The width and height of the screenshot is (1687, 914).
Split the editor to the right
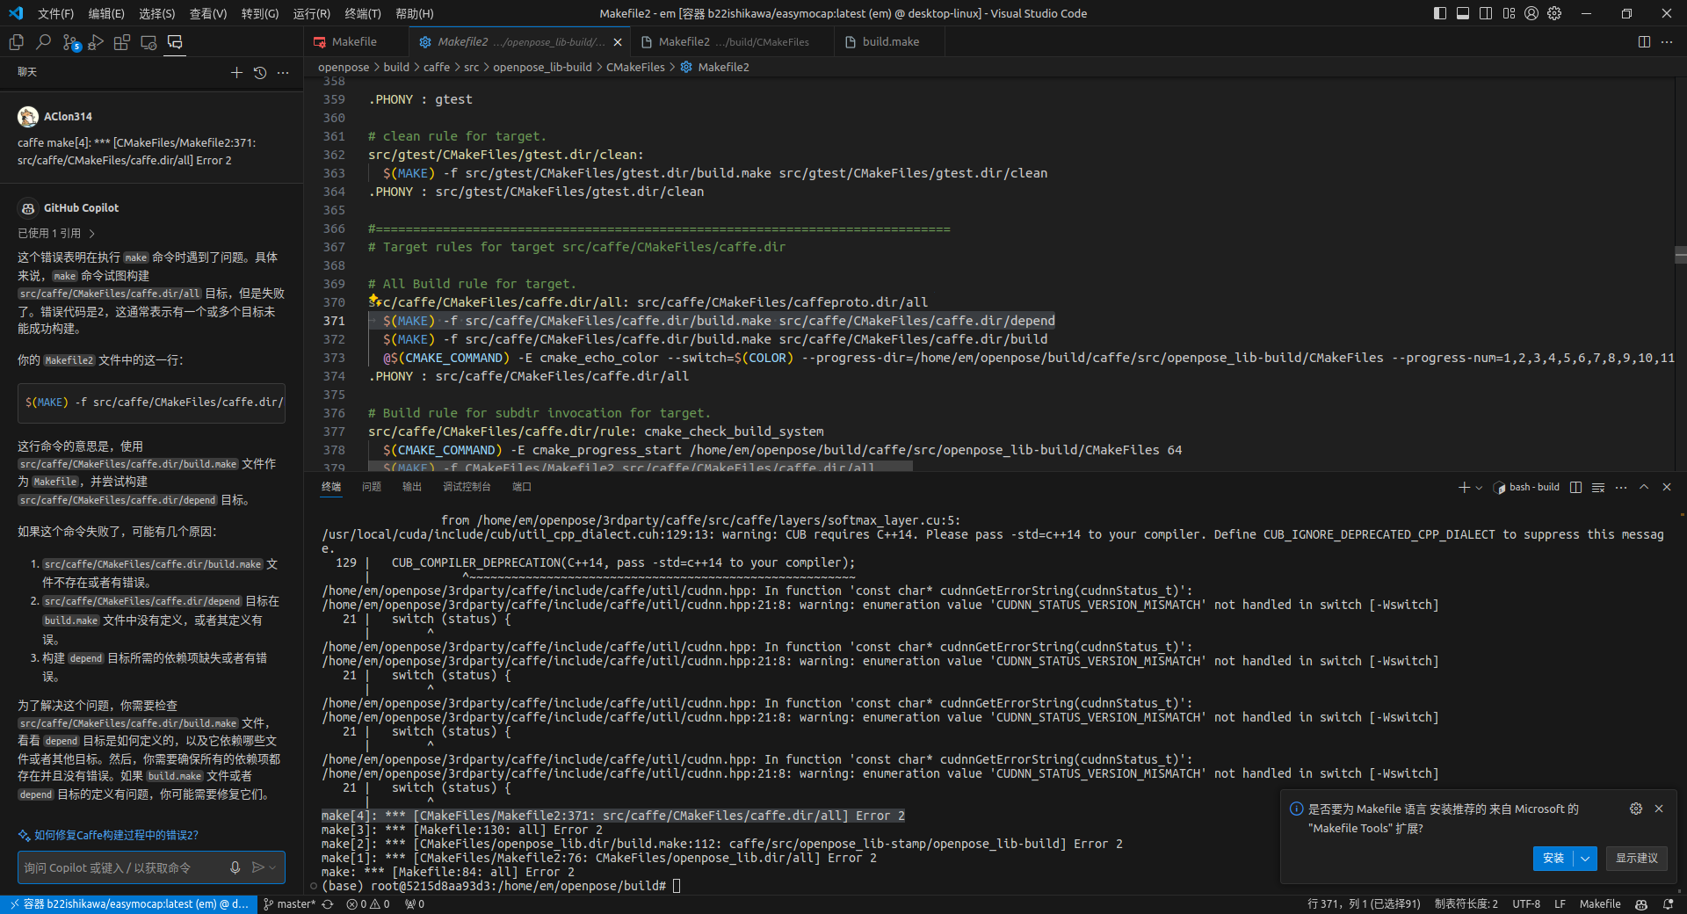tap(1644, 41)
